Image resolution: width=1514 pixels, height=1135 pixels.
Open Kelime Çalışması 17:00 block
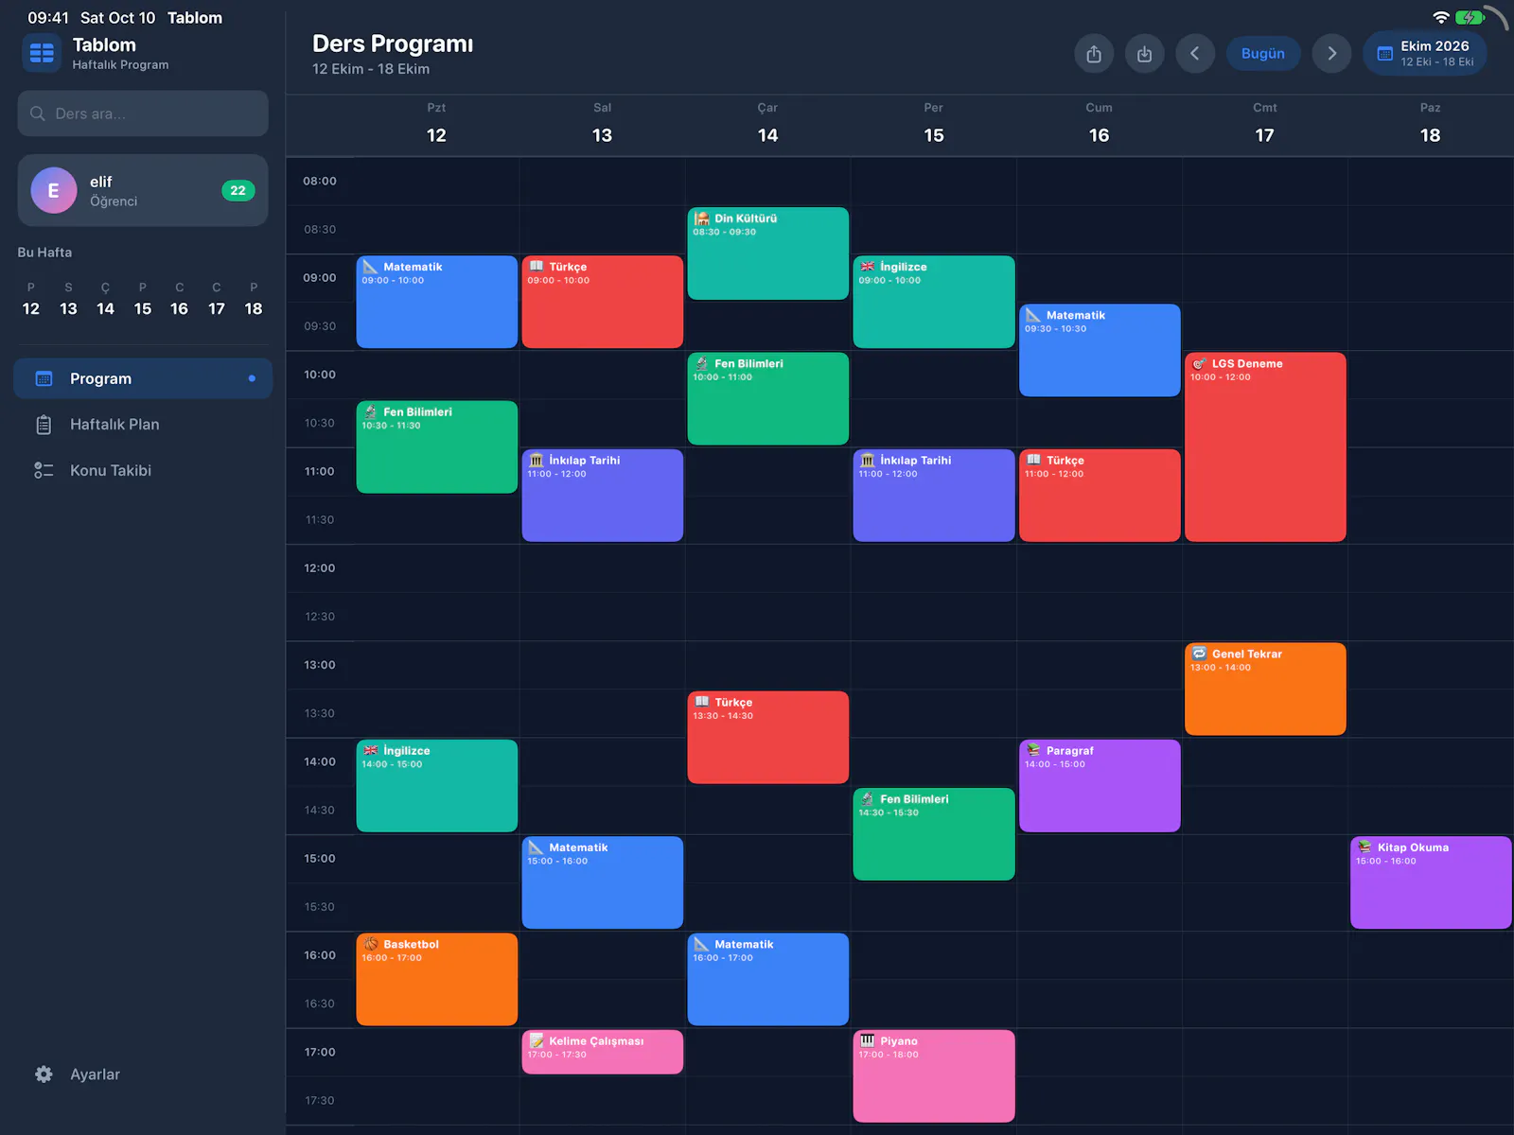tap(603, 1052)
